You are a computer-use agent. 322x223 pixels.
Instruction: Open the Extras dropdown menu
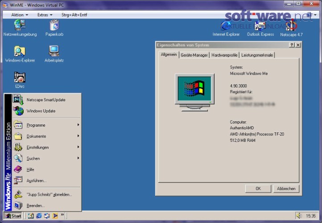[x=45, y=15]
